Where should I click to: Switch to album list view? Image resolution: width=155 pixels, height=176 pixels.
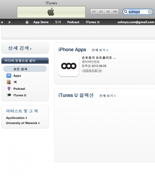click(x=101, y=11)
